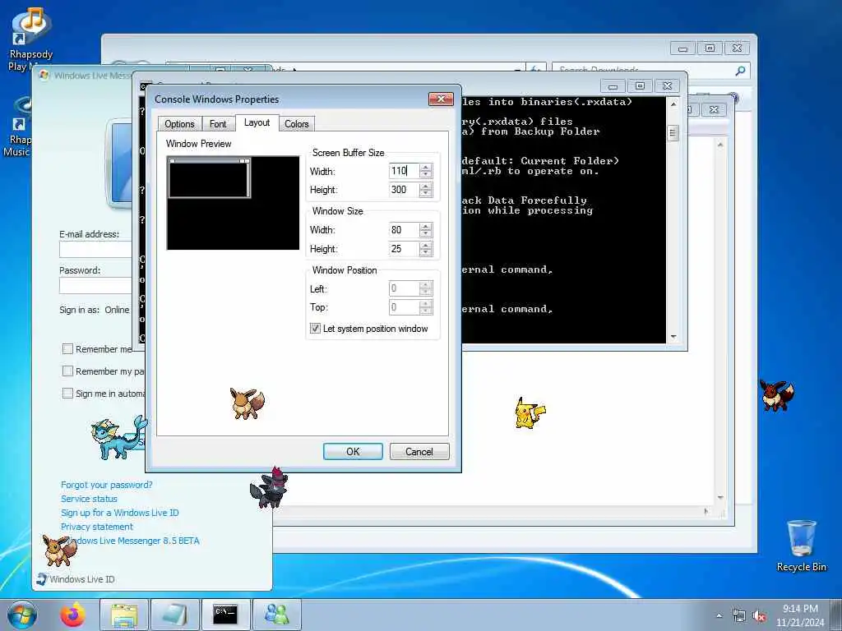842x631 pixels.
Task: Click the Pikachu sprite
Action: tap(530, 412)
